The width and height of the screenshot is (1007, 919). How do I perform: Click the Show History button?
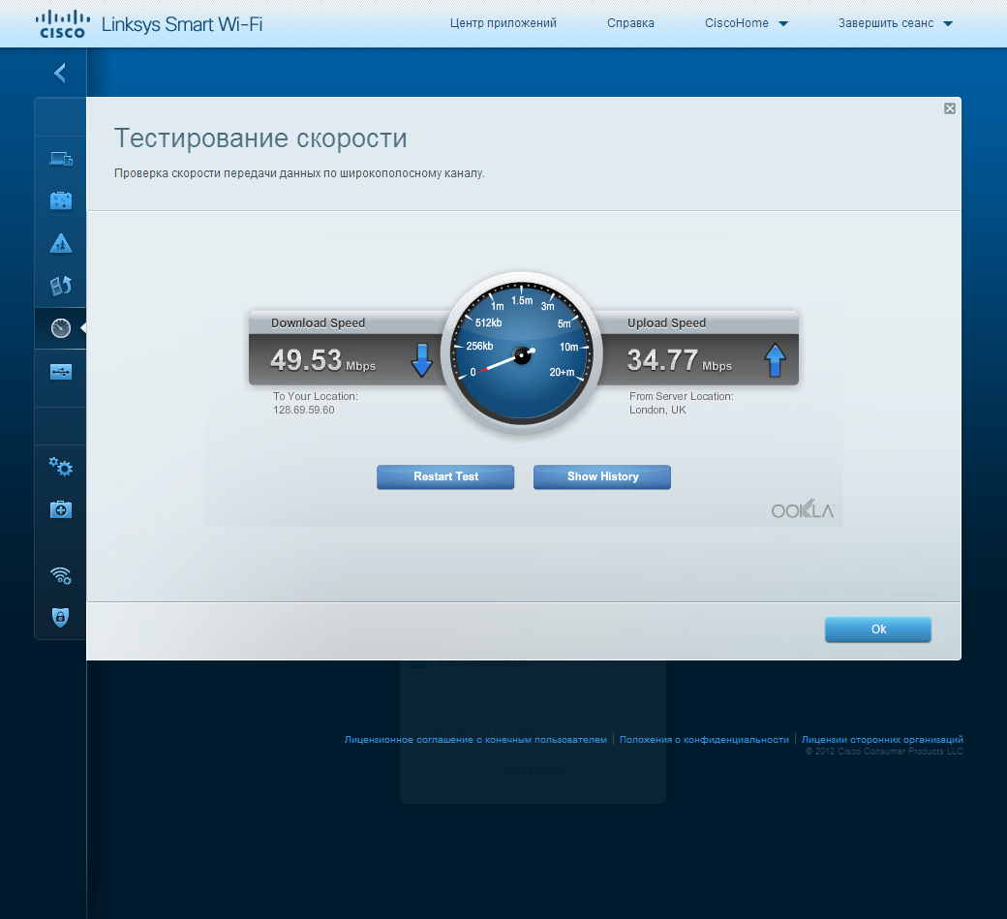point(602,476)
